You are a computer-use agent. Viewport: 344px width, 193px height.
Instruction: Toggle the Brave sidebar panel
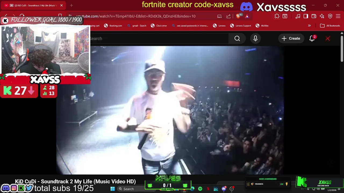(x=306, y=16)
